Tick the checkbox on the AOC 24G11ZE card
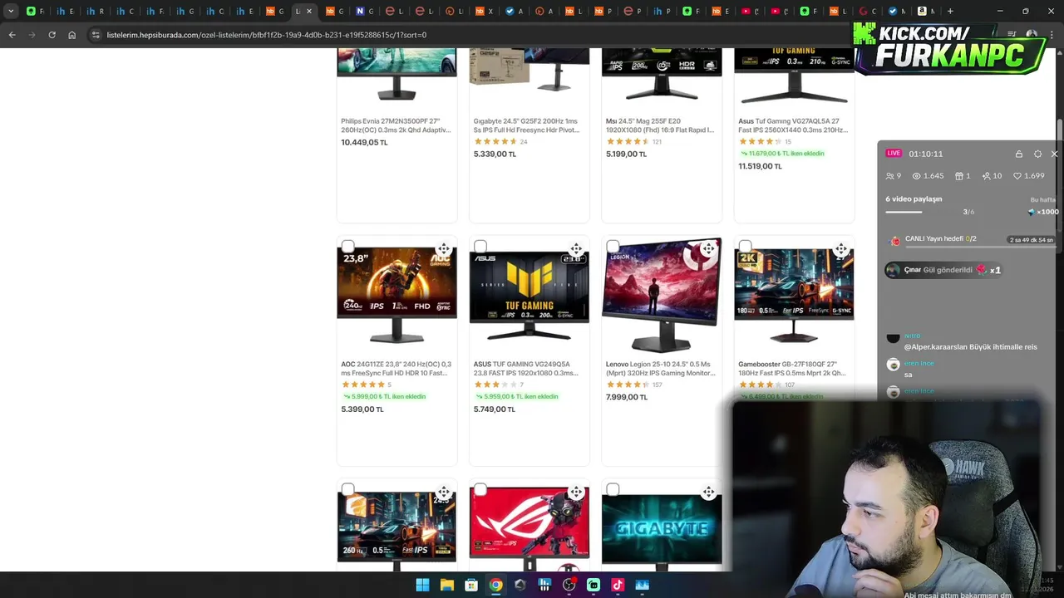 pos(347,247)
